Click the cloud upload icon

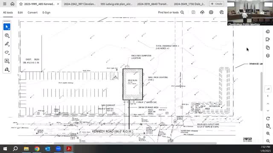pyautogui.click(x=202, y=12)
